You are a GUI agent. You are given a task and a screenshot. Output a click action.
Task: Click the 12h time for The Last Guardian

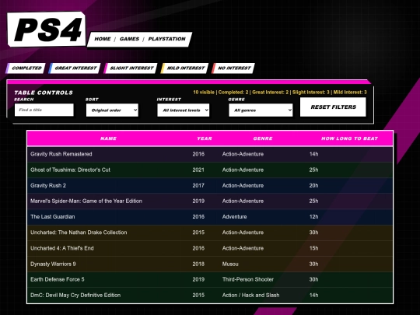click(313, 217)
